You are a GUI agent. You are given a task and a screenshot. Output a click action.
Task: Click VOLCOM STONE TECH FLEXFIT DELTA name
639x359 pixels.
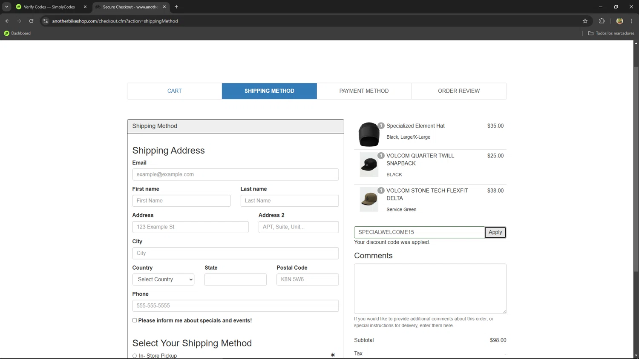pyautogui.click(x=427, y=194)
